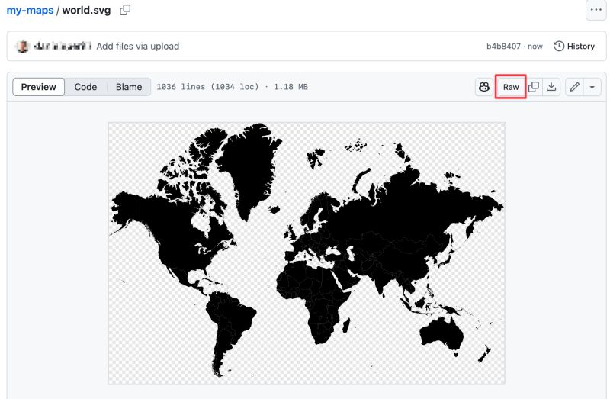The image size is (610, 399).
Task: Click the commit author username
Action: 63,47
